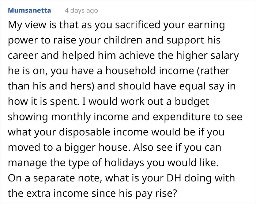The image size is (256, 204).
Task: Click the '4 days ago' timestamp
Action: (81, 11)
